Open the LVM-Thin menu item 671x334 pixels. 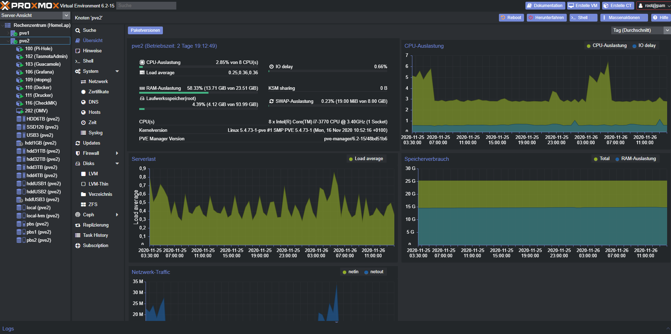point(98,184)
